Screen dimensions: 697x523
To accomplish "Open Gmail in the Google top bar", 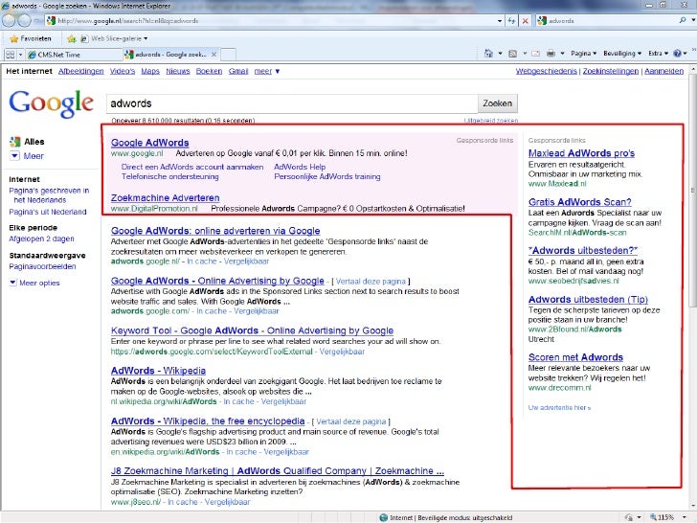I will point(238,71).
